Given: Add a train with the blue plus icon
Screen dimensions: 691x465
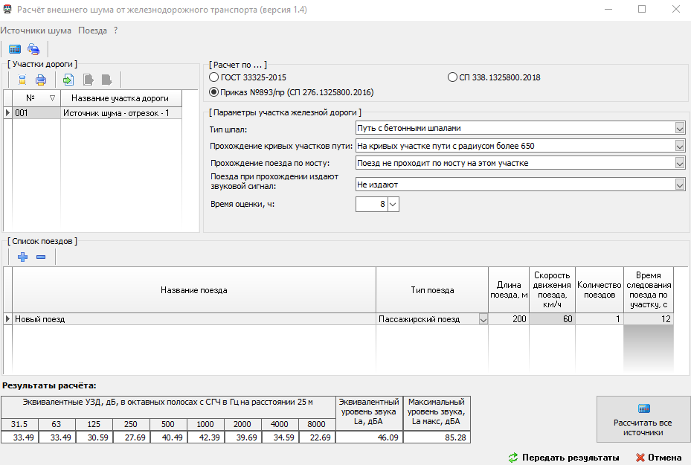Looking at the screenshot, I should 22,257.
